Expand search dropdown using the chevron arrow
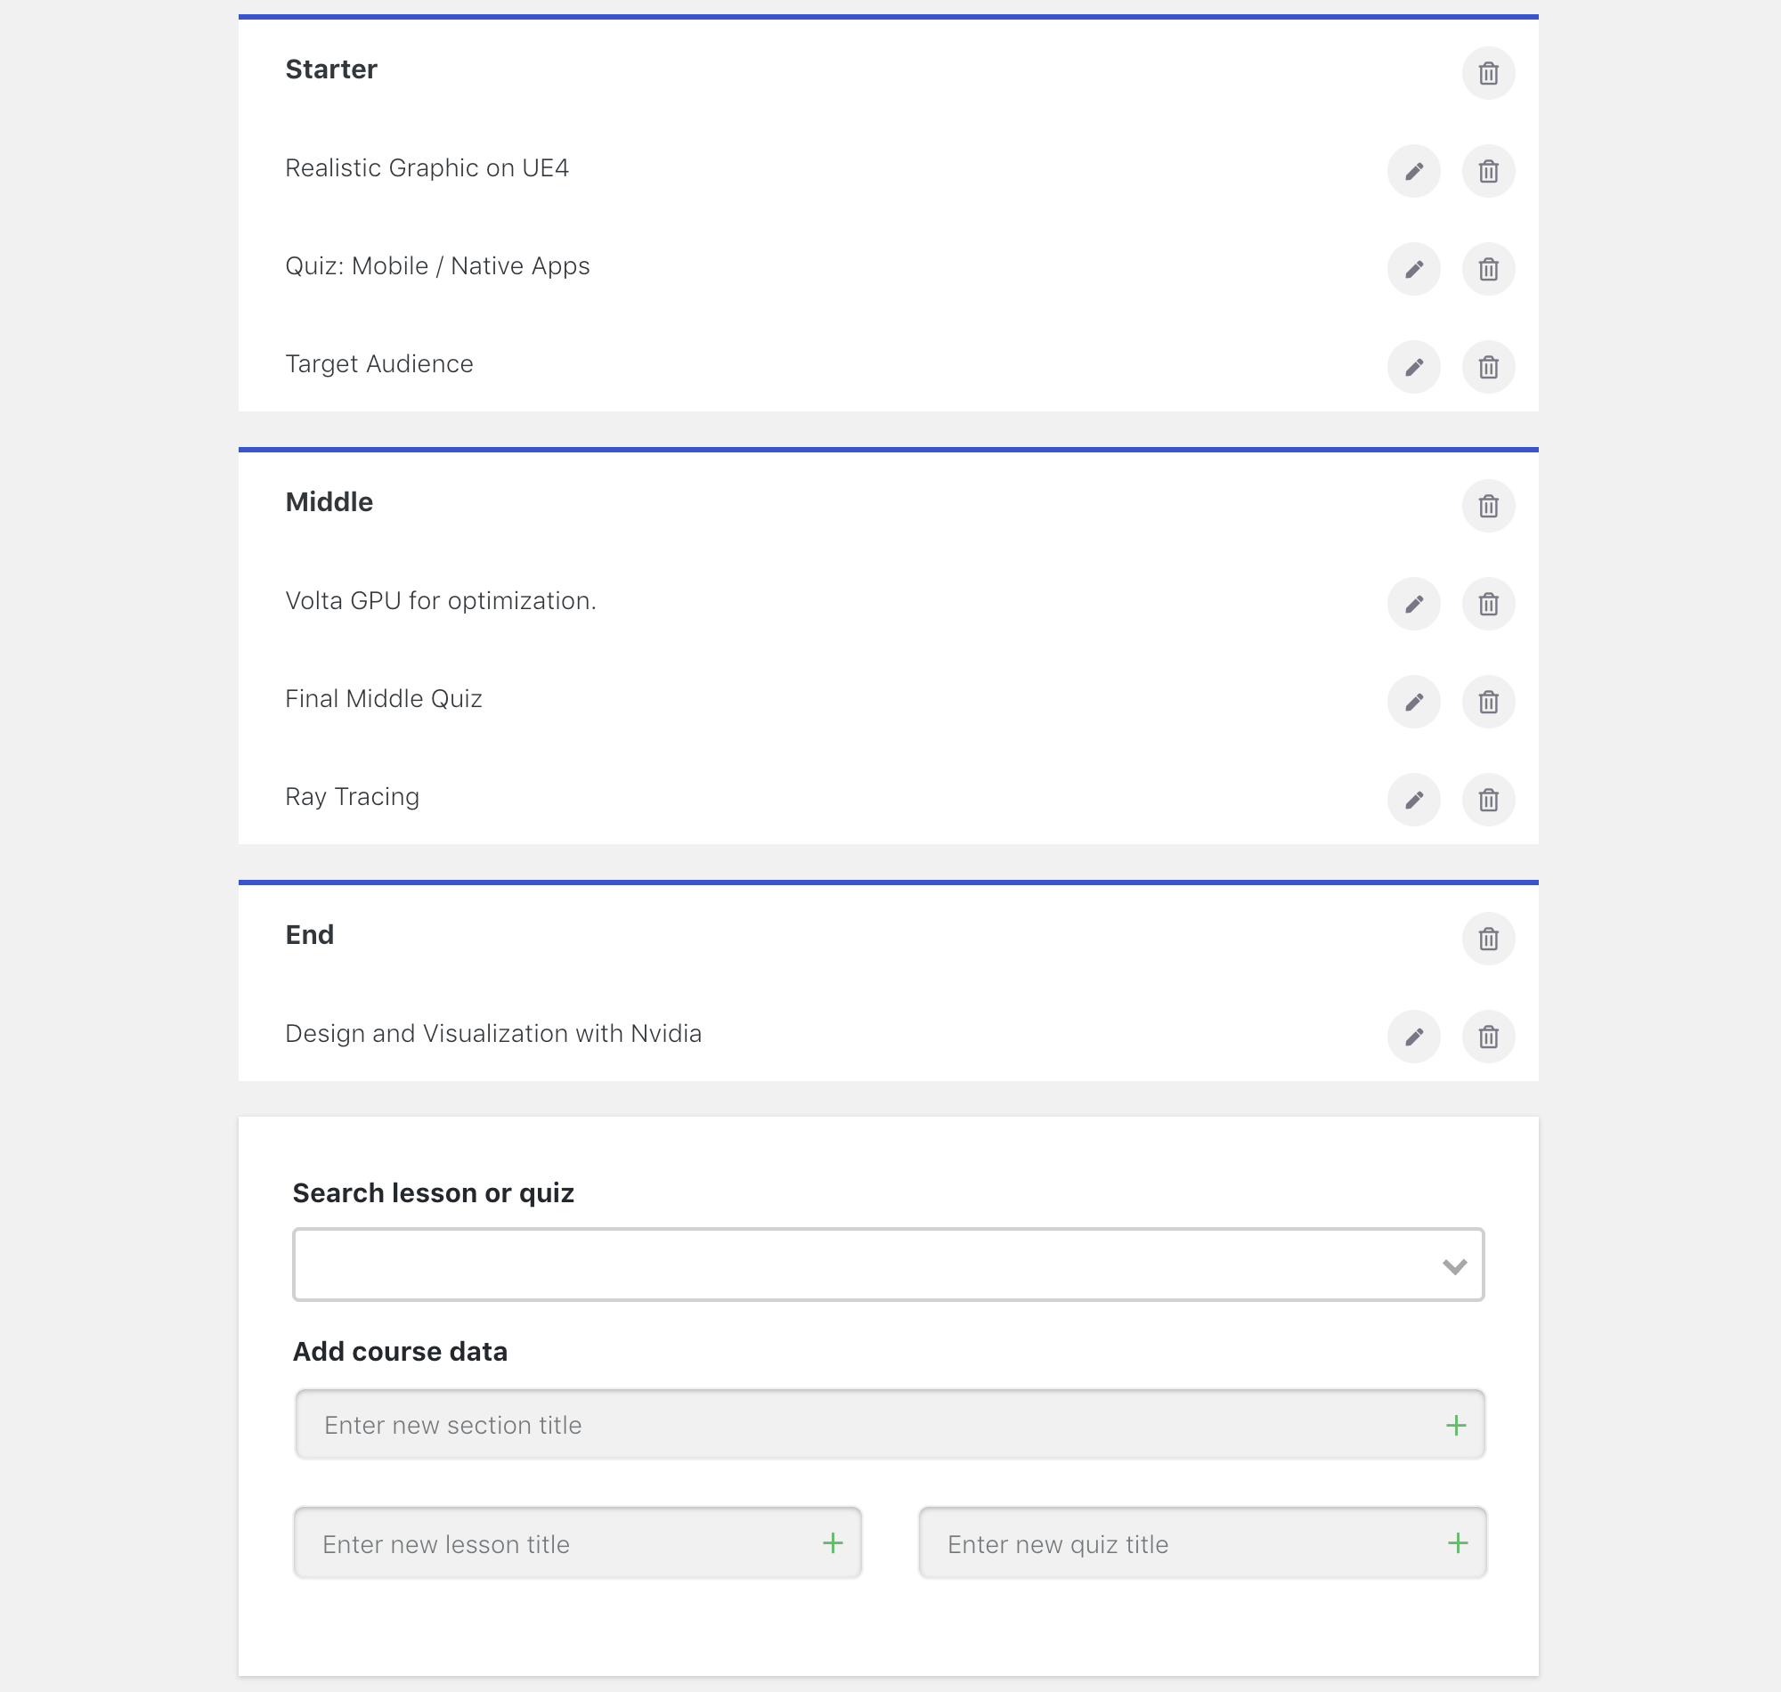The image size is (1781, 1692). coord(1453,1266)
